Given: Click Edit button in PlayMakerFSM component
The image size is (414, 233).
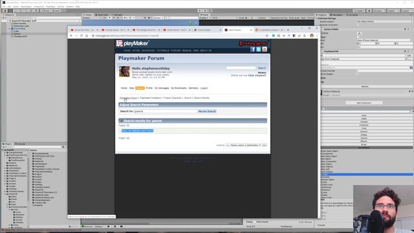Looking at the screenshot, I should [409, 56].
